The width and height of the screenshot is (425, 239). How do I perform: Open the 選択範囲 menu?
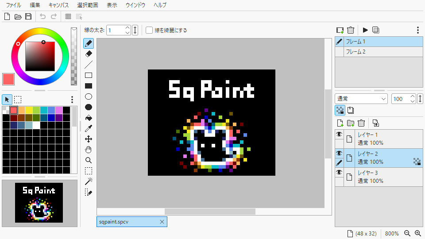click(87, 5)
